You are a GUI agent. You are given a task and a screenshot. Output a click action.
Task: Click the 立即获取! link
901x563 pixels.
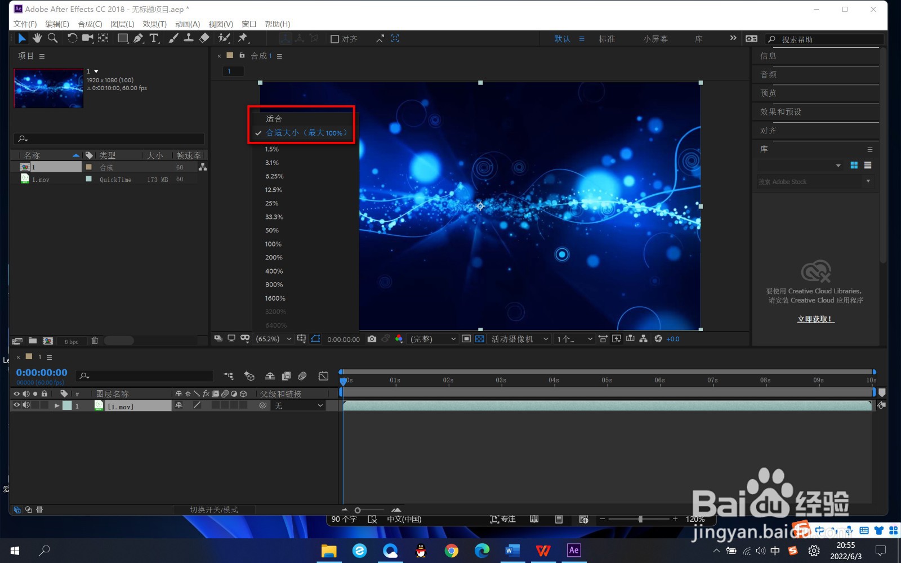pyautogui.click(x=815, y=319)
